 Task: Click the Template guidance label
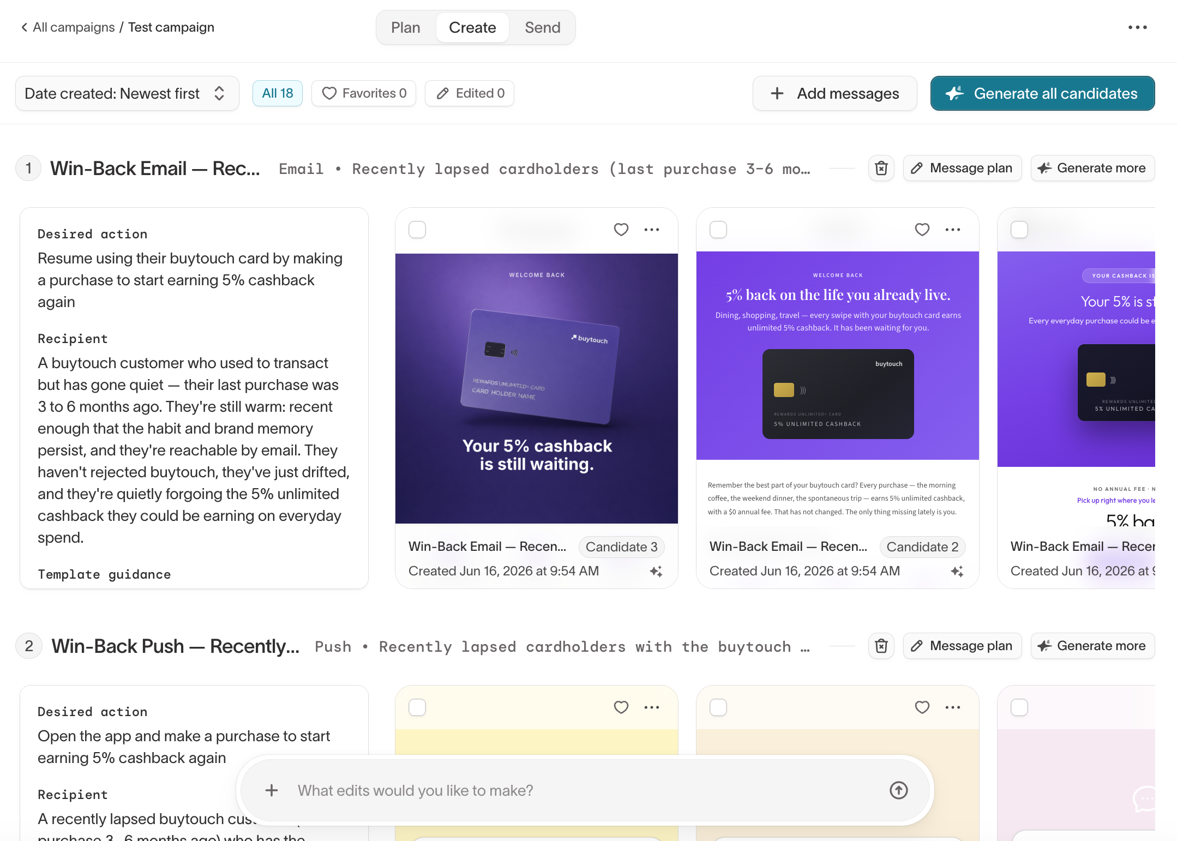(104, 574)
